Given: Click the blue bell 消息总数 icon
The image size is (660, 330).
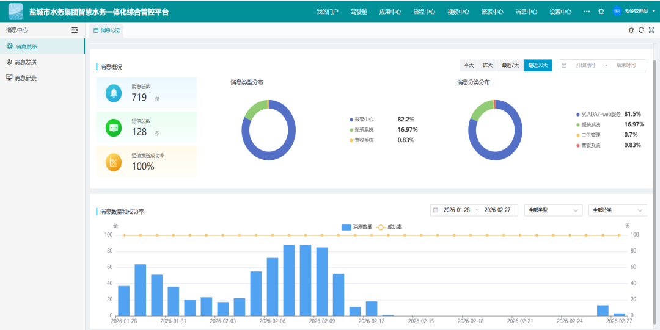Looking at the screenshot, I should click(113, 93).
